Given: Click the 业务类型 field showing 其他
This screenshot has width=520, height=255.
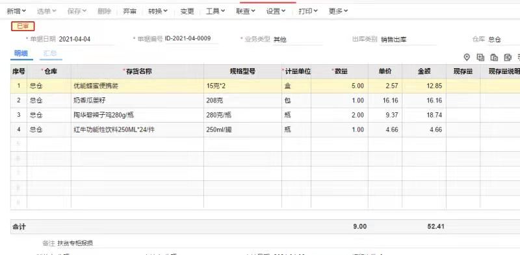Looking at the screenshot, I should pyautogui.click(x=298, y=40).
